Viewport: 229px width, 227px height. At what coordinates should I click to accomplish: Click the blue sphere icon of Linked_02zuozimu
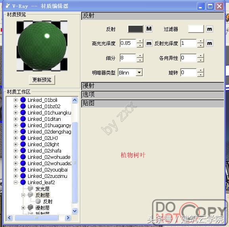pyautogui.click(x=23, y=176)
